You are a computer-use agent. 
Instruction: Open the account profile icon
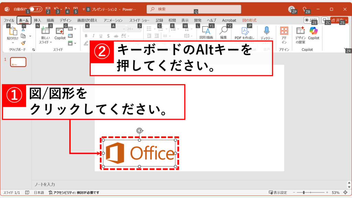click(x=291, y=9)
